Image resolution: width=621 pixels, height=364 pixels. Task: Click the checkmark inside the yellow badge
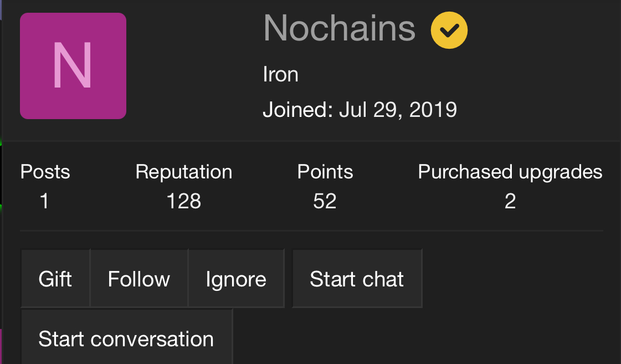pyautogui.click(x=449, y=30)
